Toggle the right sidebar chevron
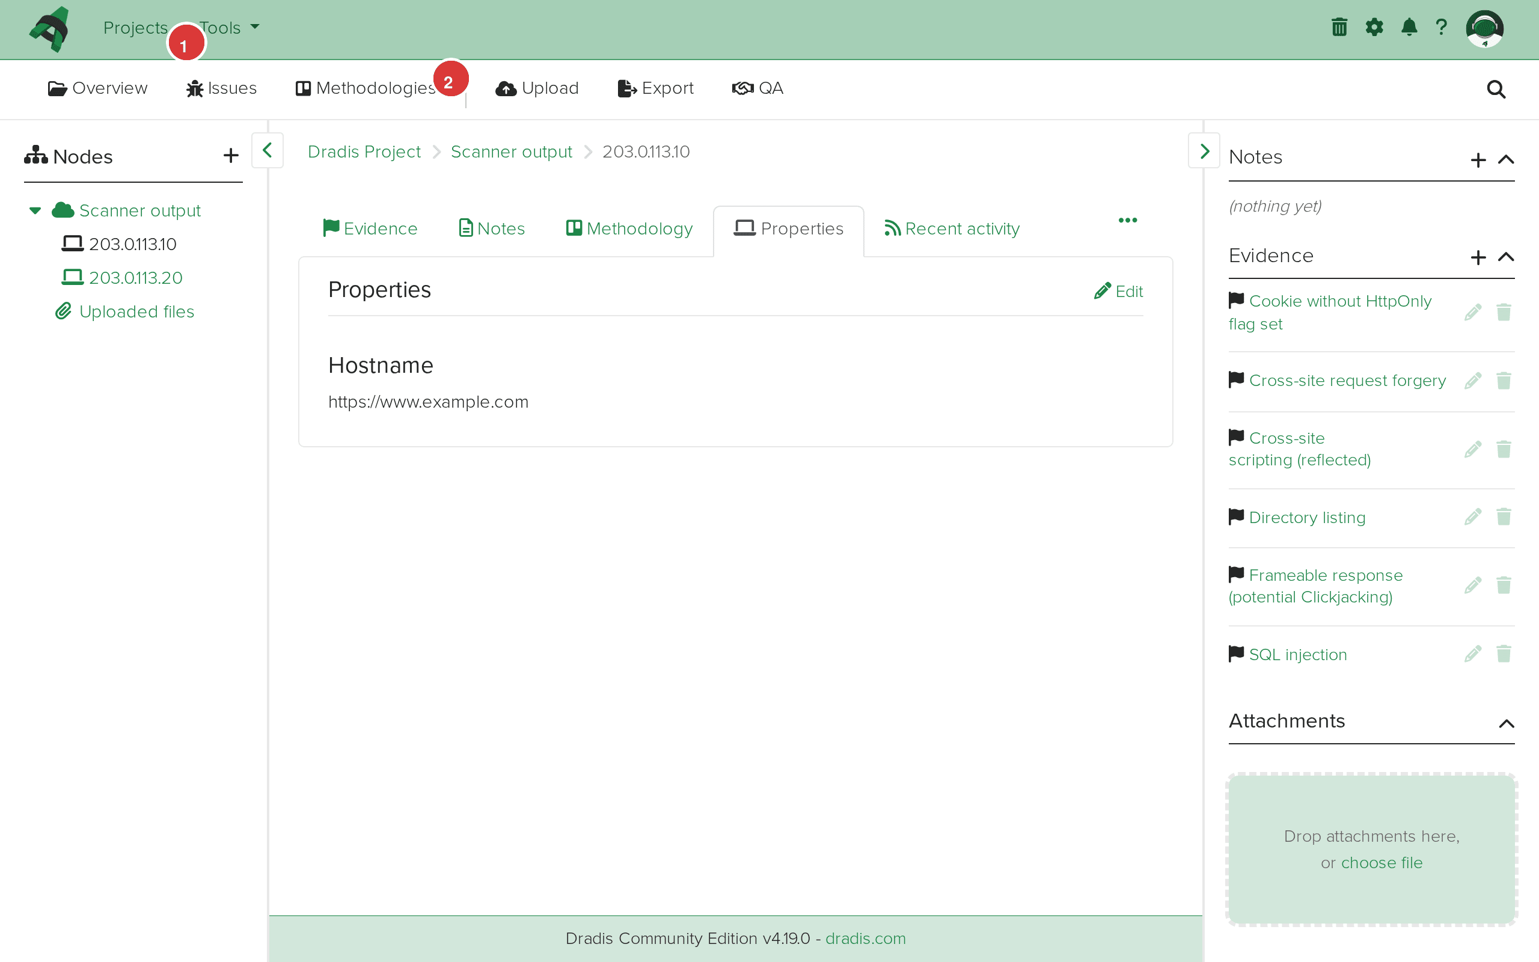Viewport: 1539px width, 962px height. 1204,151
